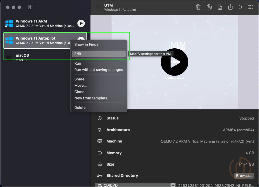Screen dimensions: 259x187
Task: Select Edit in the context menu
Action: tap(78, 54)
